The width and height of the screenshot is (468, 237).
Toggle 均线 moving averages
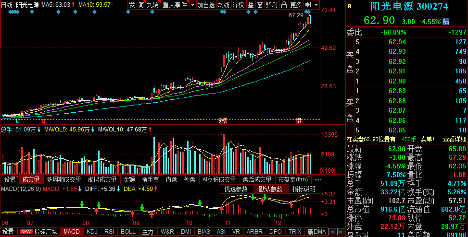(224, 5)
